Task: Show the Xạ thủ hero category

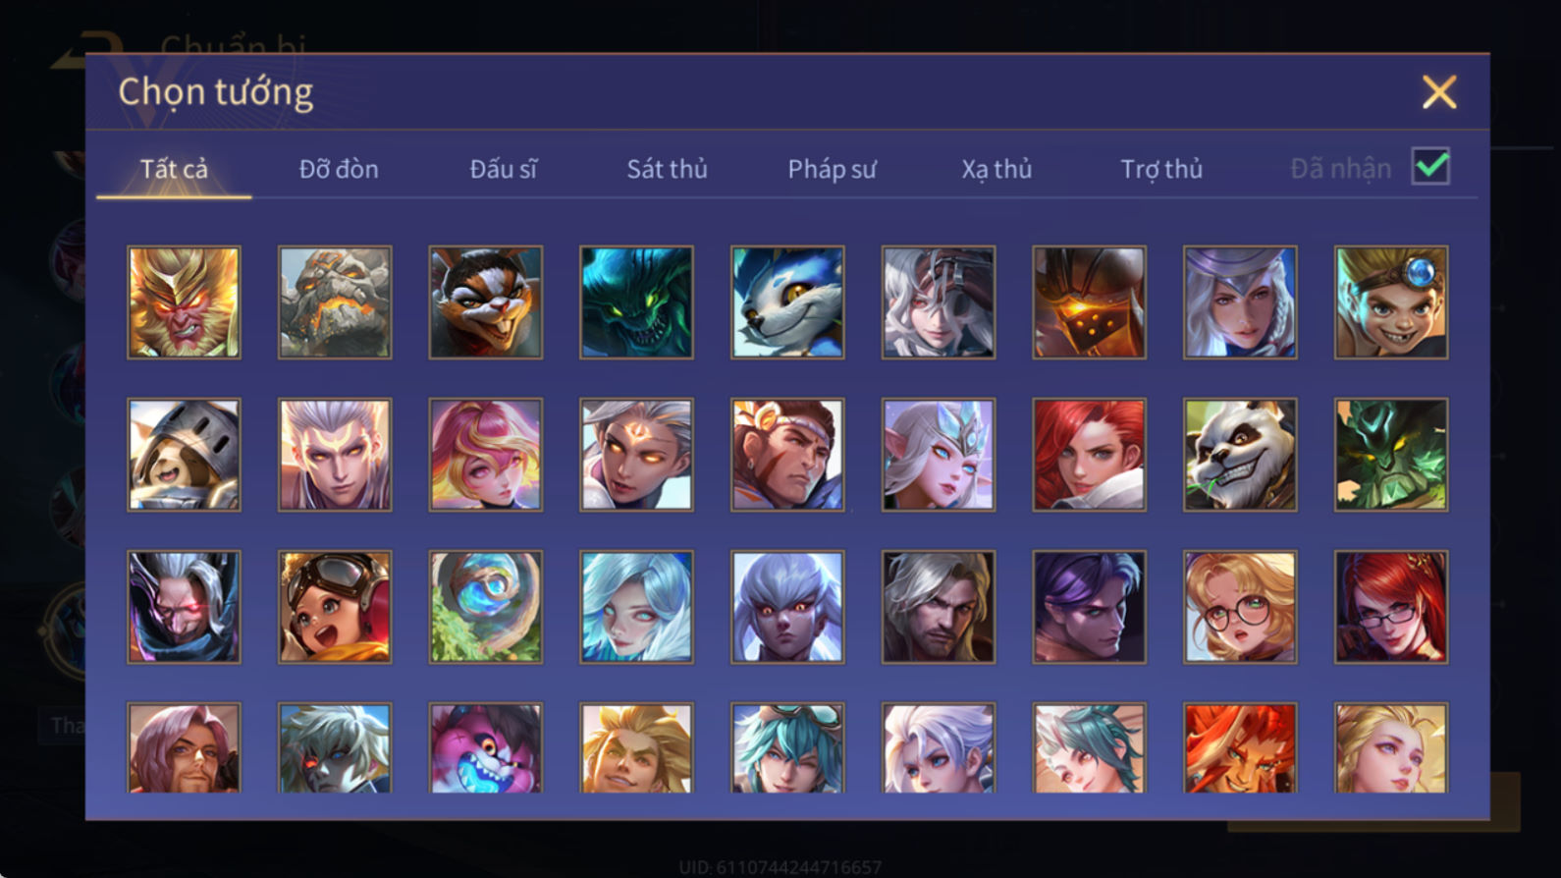Action: click(996, 169)
